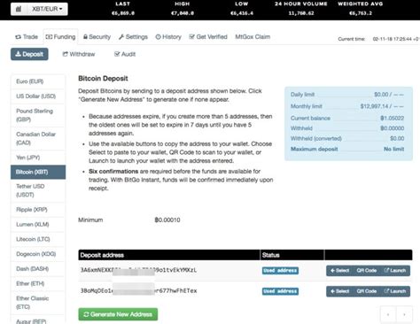The width and height of the screenshot is (420, 324).
Task: Show QR Code for the 3A6xmNEXK address
Action: (366, 271)
